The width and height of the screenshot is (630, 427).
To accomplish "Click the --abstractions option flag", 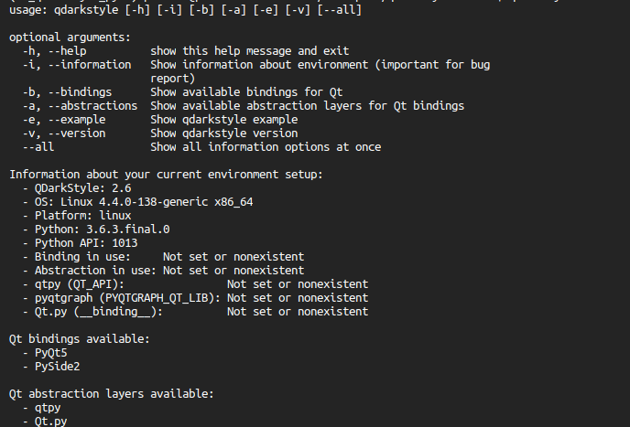I will coord(92,106).
